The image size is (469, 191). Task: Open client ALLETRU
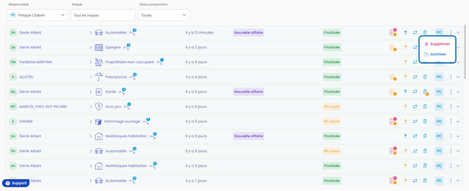[x=27, y=77]
